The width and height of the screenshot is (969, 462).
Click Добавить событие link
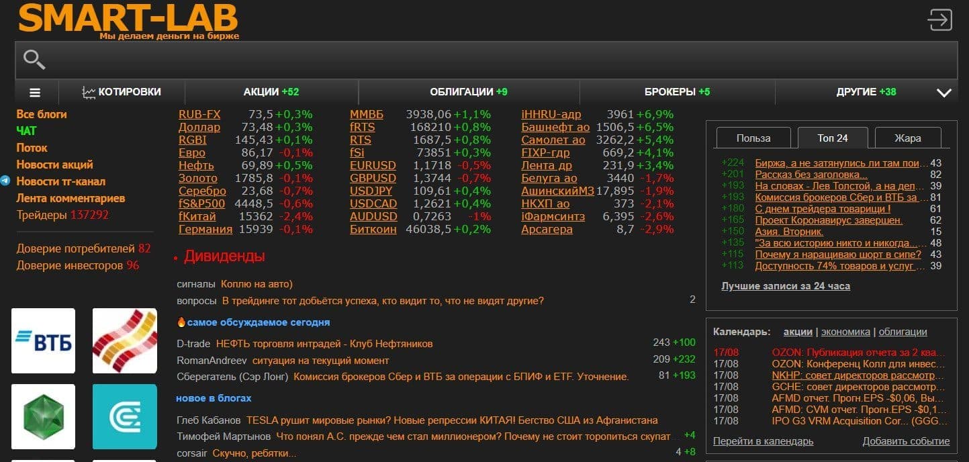click(906, 441)
